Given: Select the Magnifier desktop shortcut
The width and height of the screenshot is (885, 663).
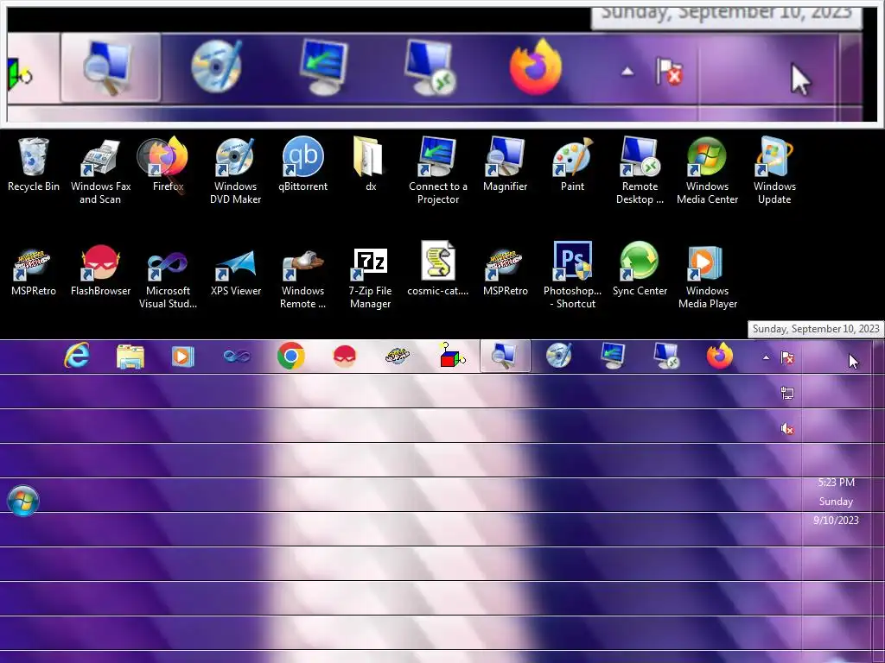Looking at the screenshot, I should click(x=505, y=165).
